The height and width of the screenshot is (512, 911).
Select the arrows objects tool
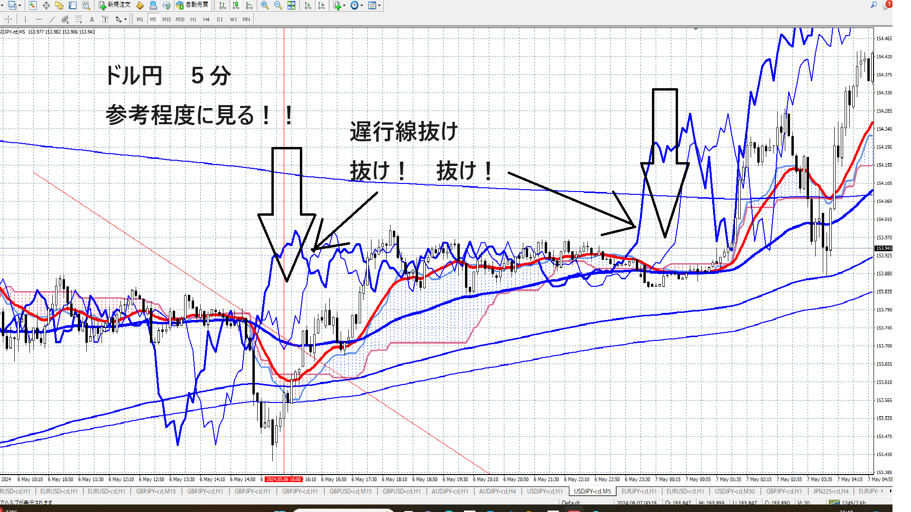118,19
